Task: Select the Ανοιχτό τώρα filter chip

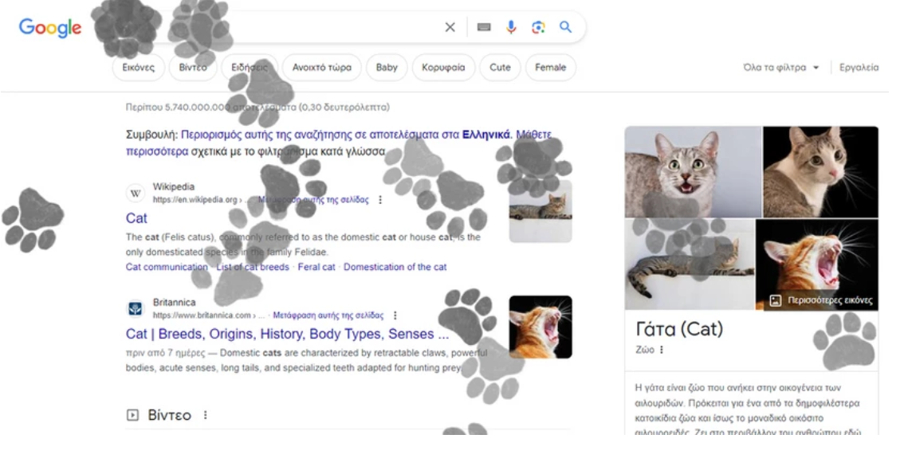Action: 322,68
